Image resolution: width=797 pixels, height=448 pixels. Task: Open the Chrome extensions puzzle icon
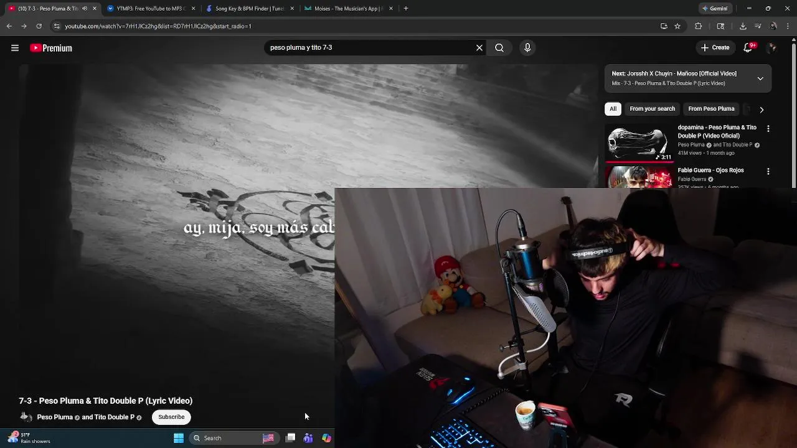pos(698,26)
